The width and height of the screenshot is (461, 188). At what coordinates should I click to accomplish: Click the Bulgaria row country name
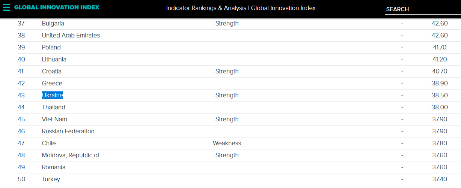pos(53,23)
